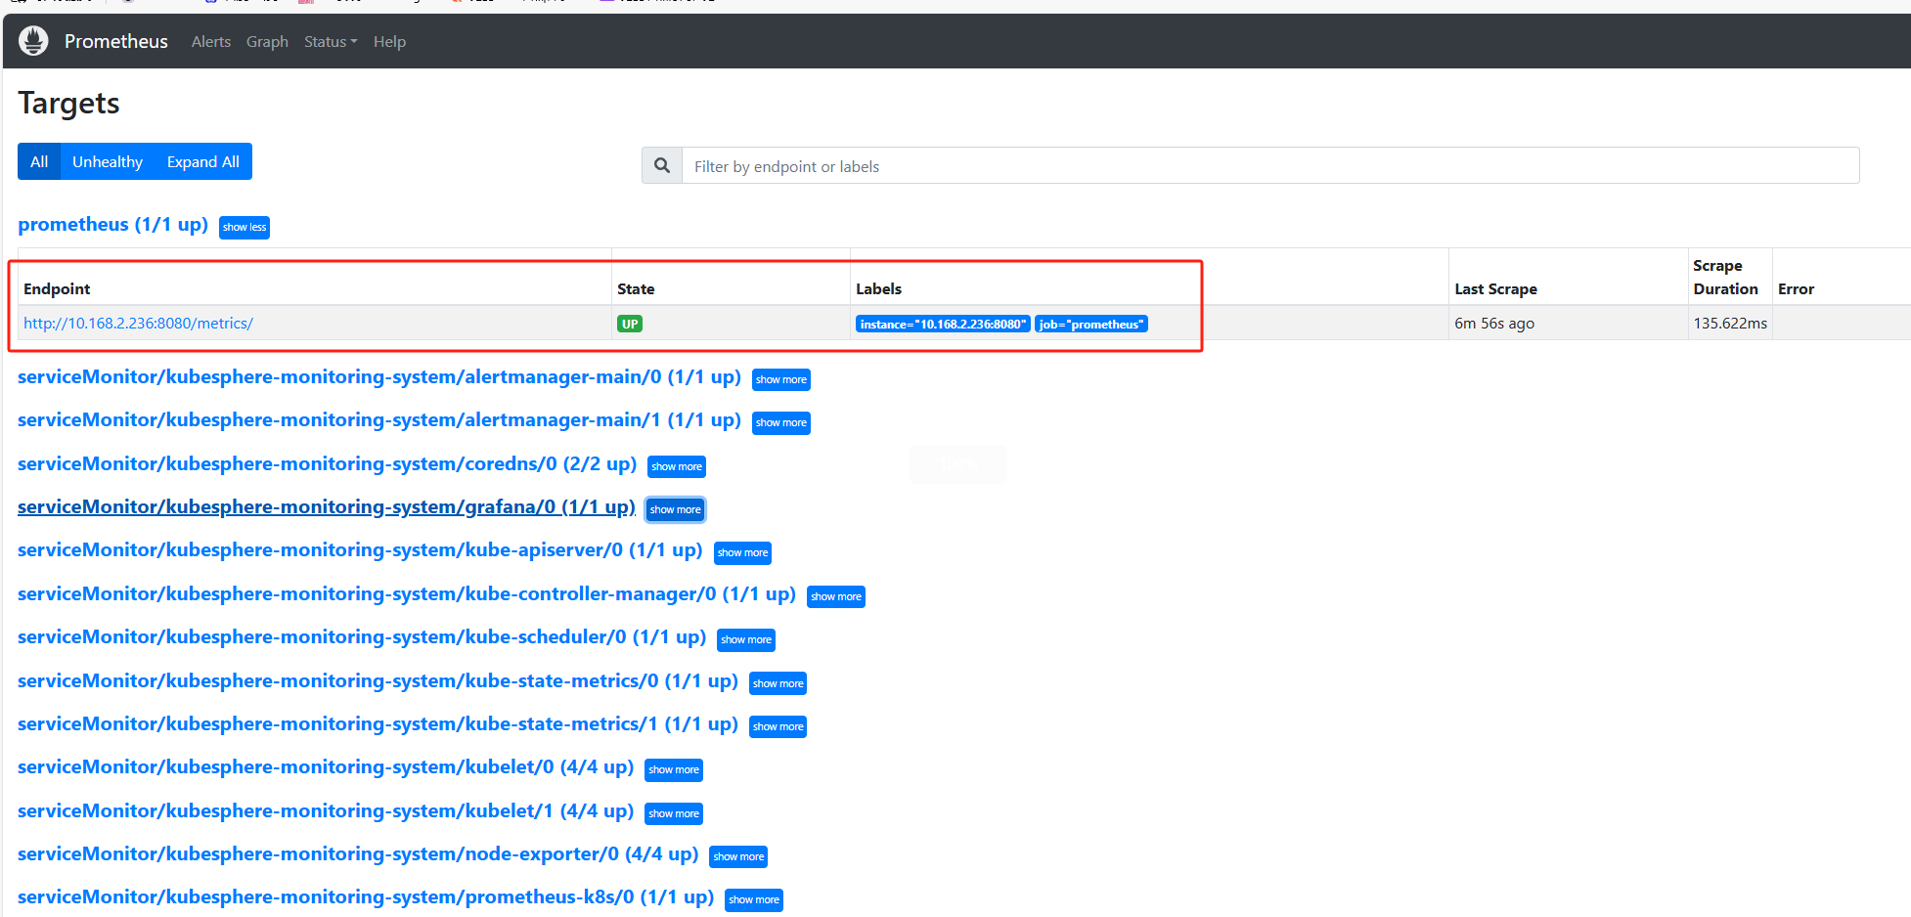Click the 135.622ms scrape duration value
The height and width of the screenshot is (917, 1911).
(x=1730, y=323)
